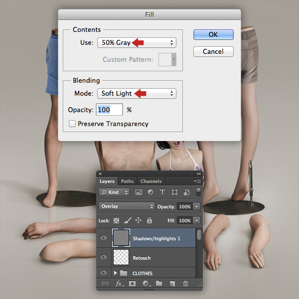Enable Preserve Transparency checkbox
The image size is (299, 299).
click(x=72, y=124)
